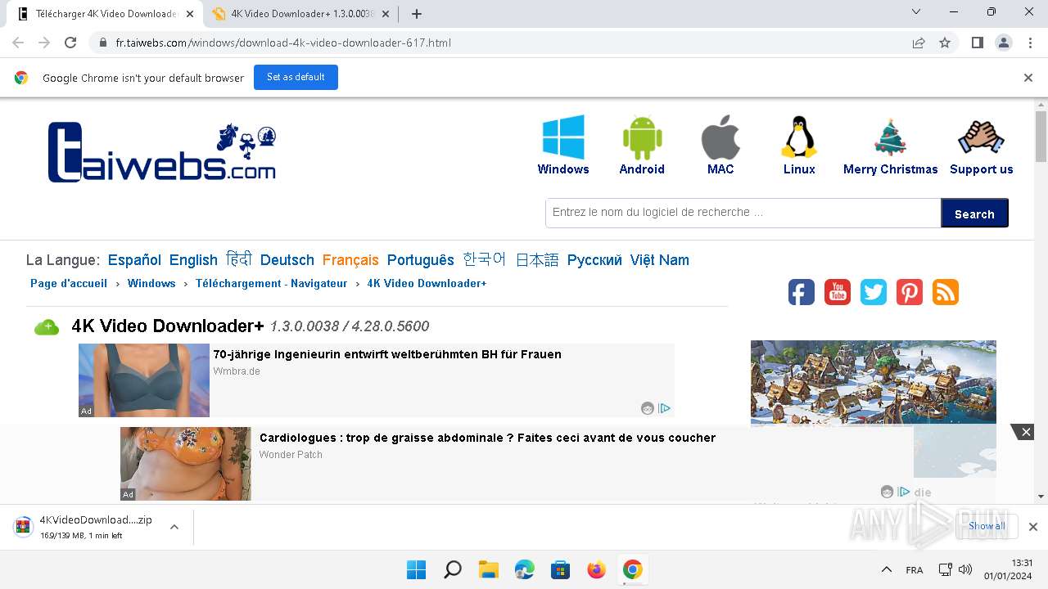Open Windows Start menu

click(417, 569)
